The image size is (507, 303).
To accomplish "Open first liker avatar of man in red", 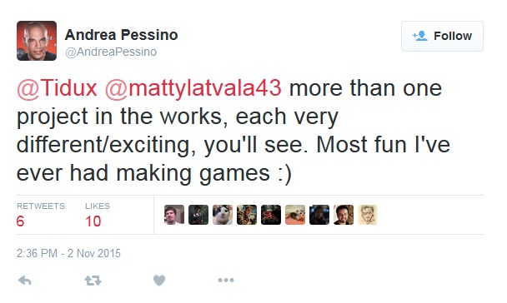I will coord(174,215).
